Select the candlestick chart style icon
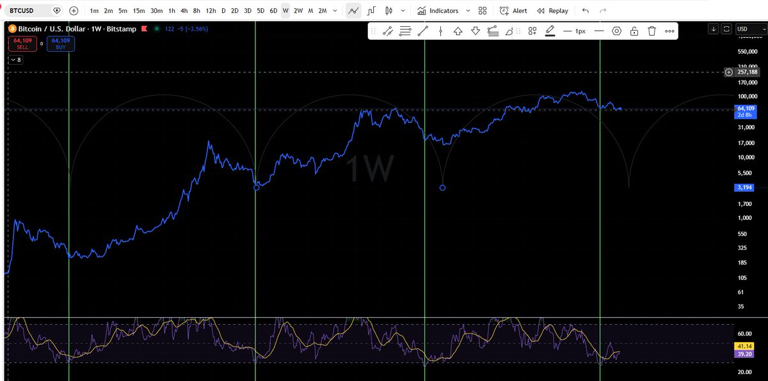 (389, 11)
